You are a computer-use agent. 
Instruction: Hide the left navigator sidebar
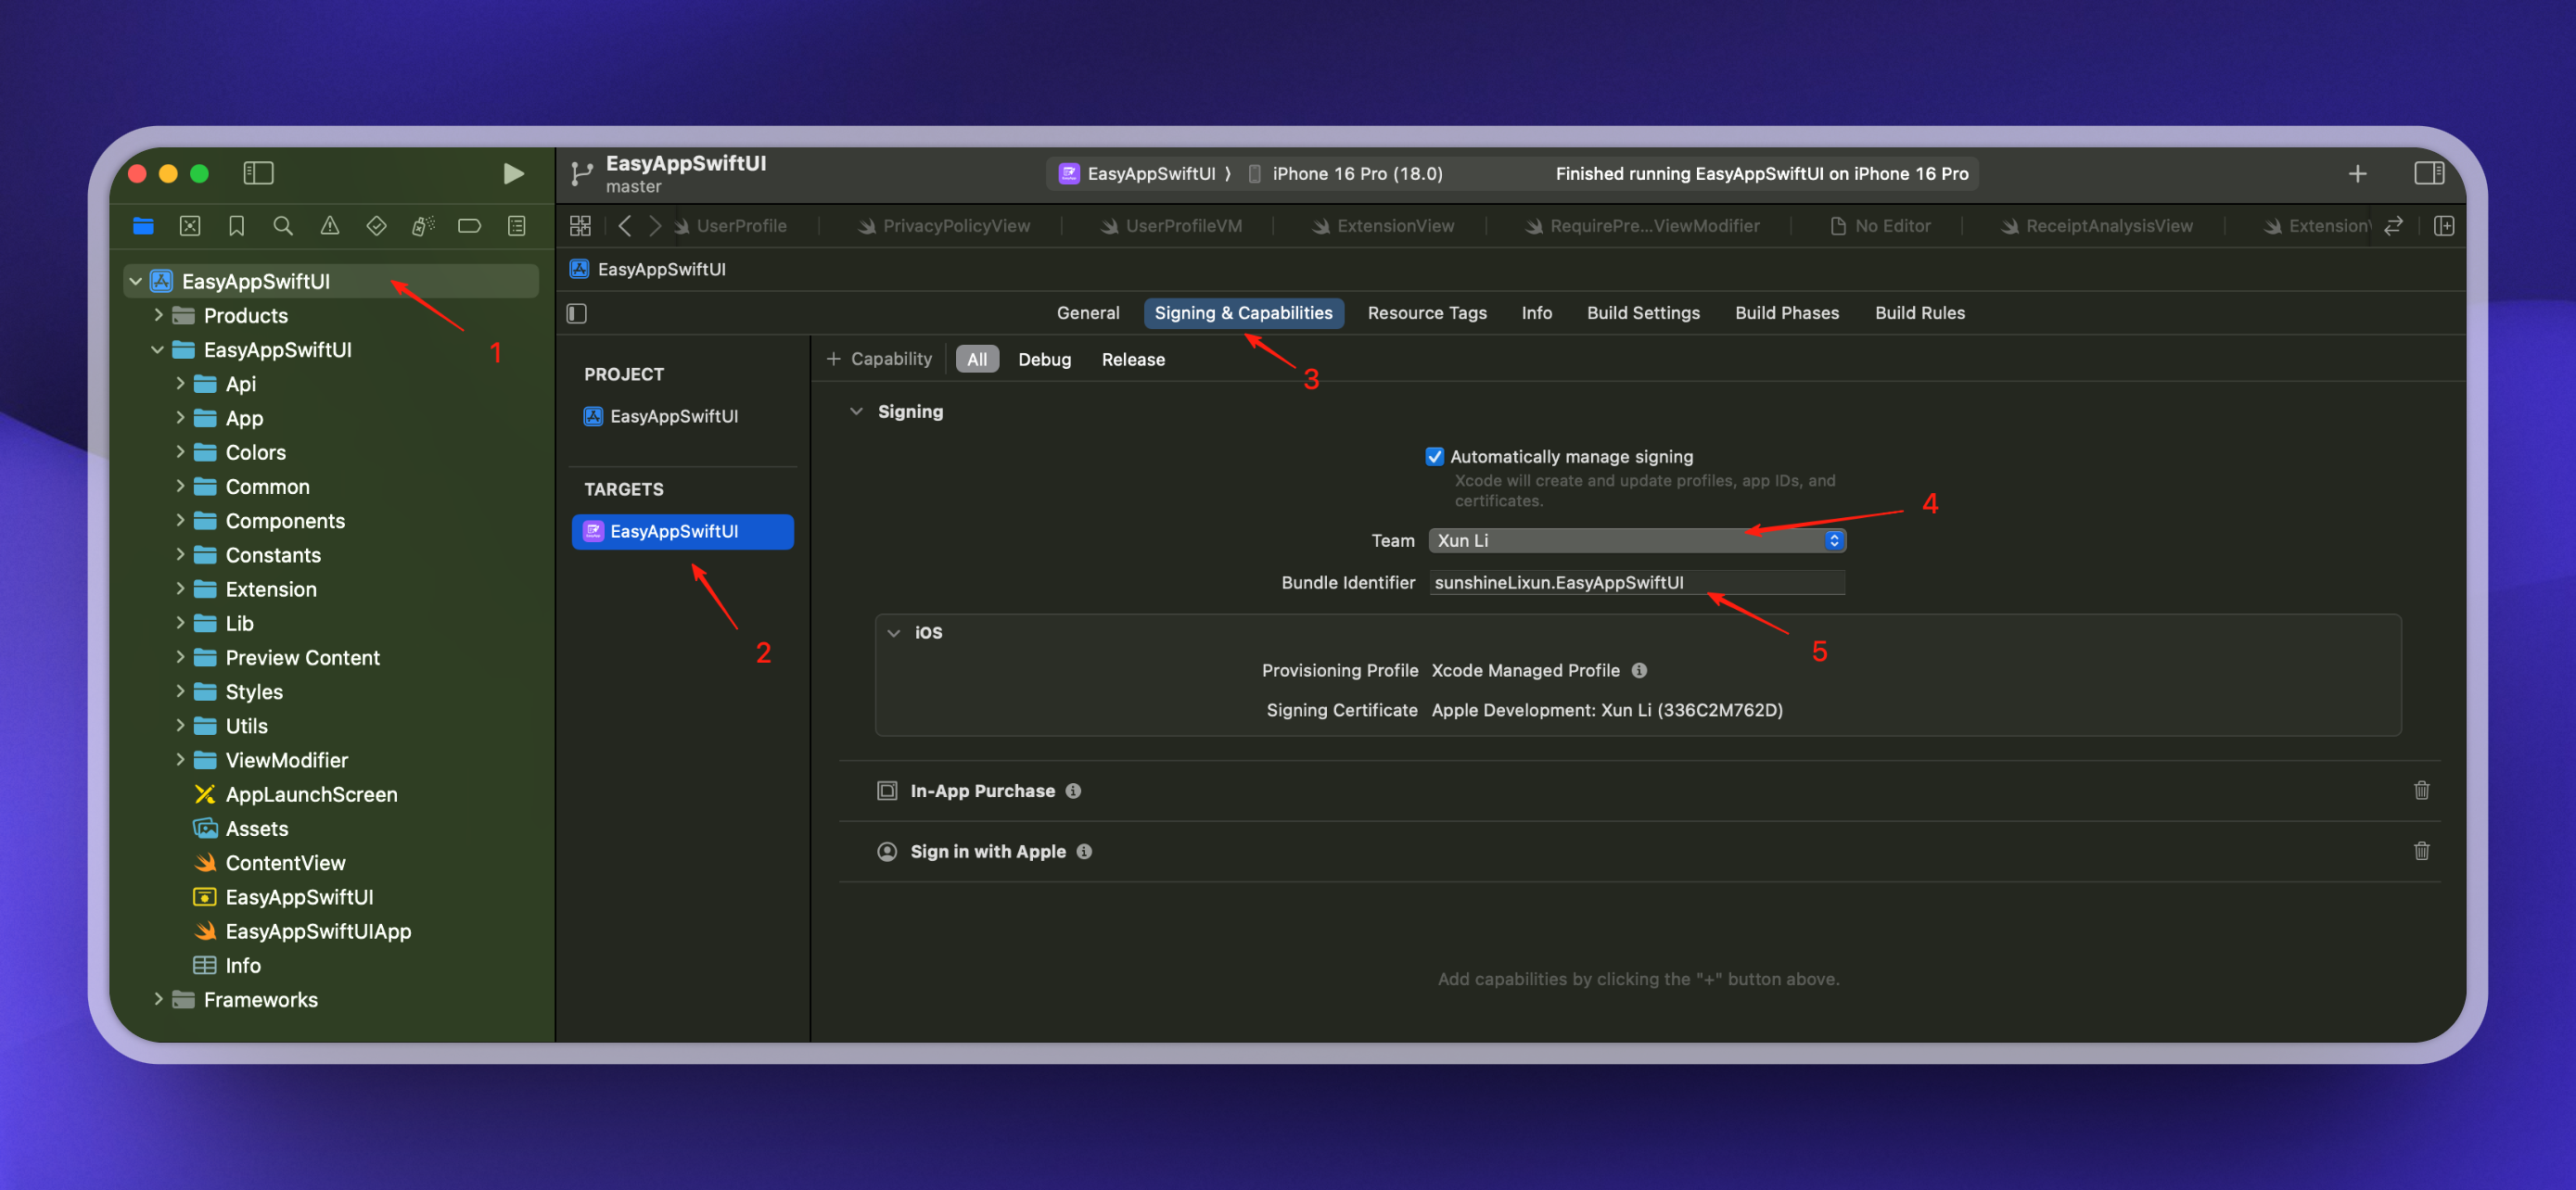click(258, 174)
